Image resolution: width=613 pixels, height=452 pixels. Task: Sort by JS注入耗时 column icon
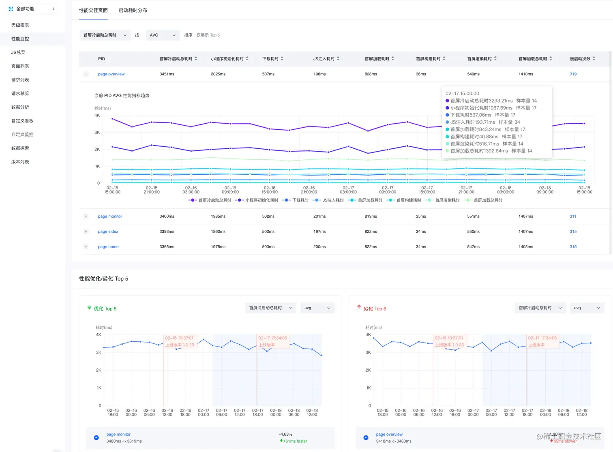point(338,59)
